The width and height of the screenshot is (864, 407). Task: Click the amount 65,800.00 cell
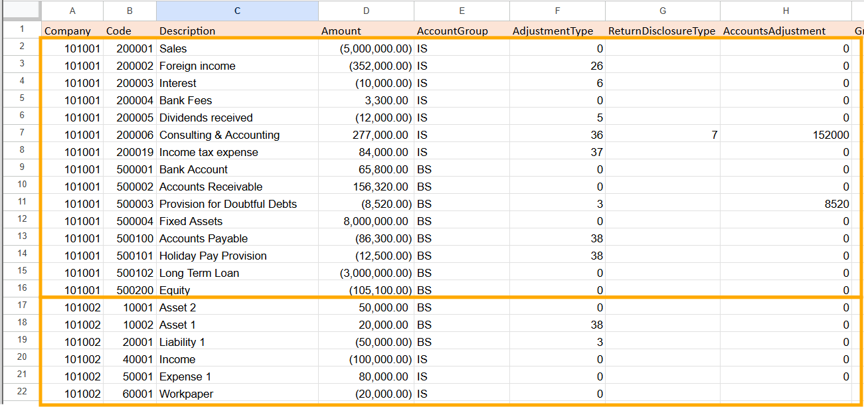367,169
